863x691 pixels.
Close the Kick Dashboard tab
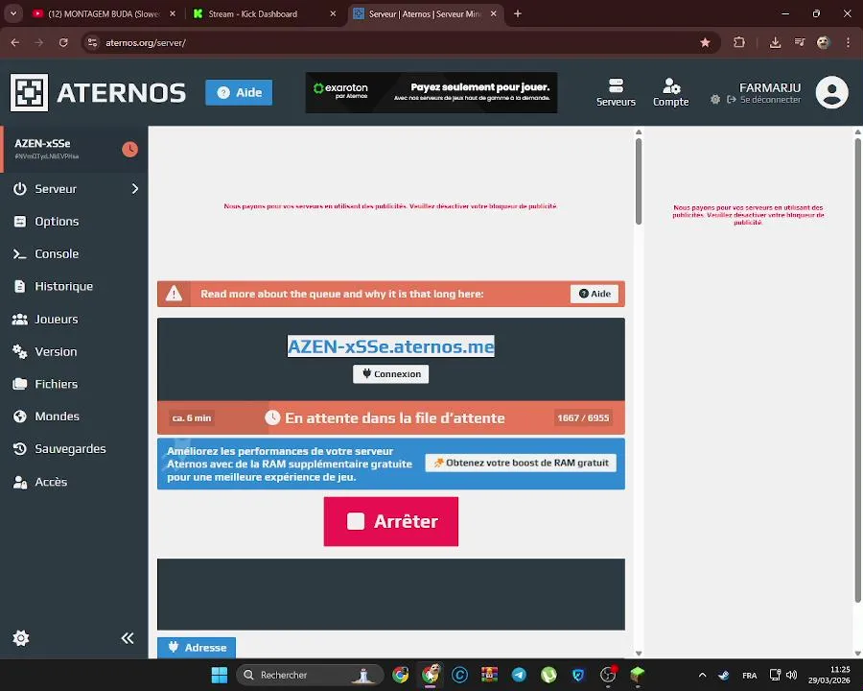click(x=333, y=14)
